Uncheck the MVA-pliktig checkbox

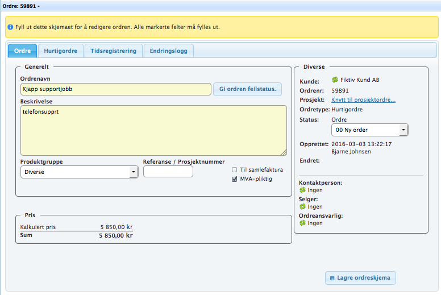pos(235,179)
